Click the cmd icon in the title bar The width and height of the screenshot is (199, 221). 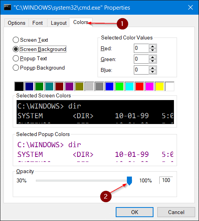pyautogui.click(x=7, y=7)
